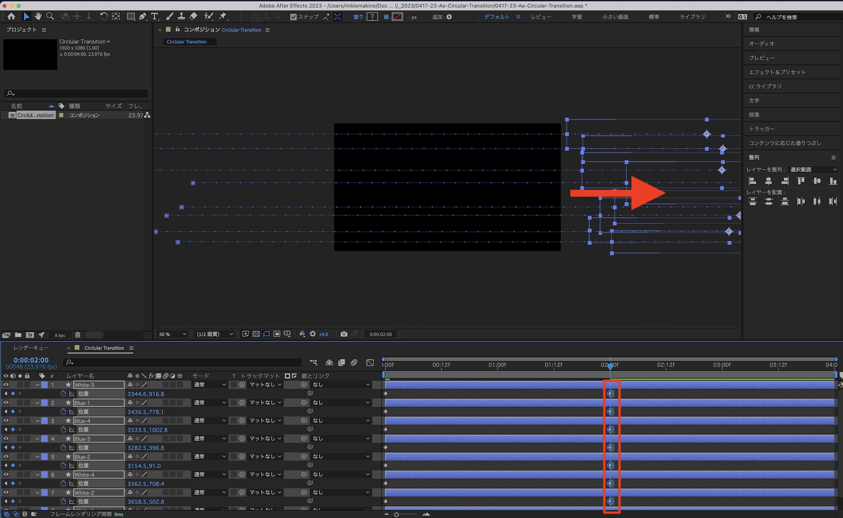Collapse the Blue-4 layer properties
This screenshot has height=518, width=843.
point(38,421)
